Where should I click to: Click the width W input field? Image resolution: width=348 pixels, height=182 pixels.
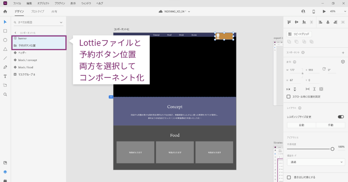tap(295, 70)
